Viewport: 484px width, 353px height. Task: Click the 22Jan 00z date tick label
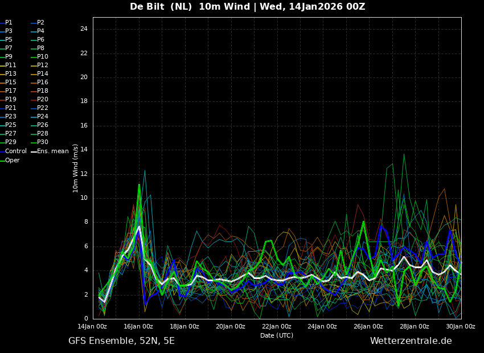coord(277,326)
